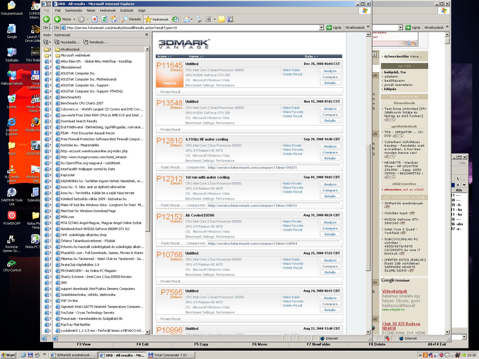Open the Google desktop shortcut
Screen dimensions: 479x359
(x=12, y=31)
